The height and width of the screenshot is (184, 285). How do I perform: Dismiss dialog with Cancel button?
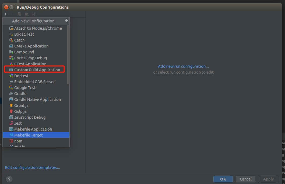245,179
